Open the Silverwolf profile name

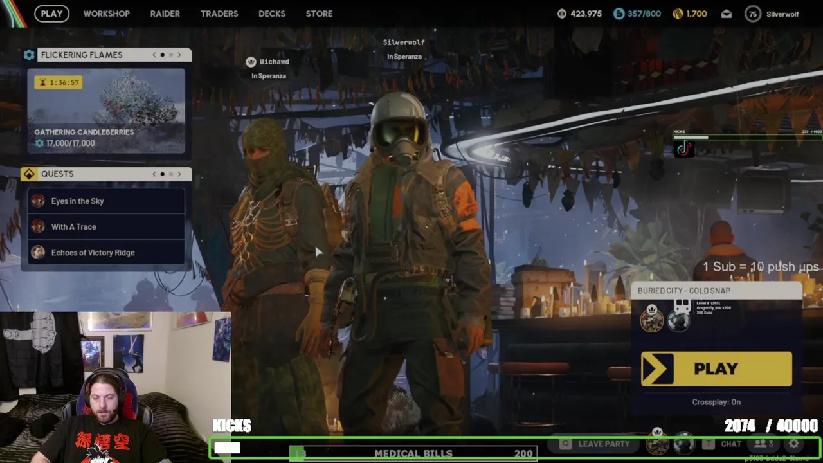(782, 14)
